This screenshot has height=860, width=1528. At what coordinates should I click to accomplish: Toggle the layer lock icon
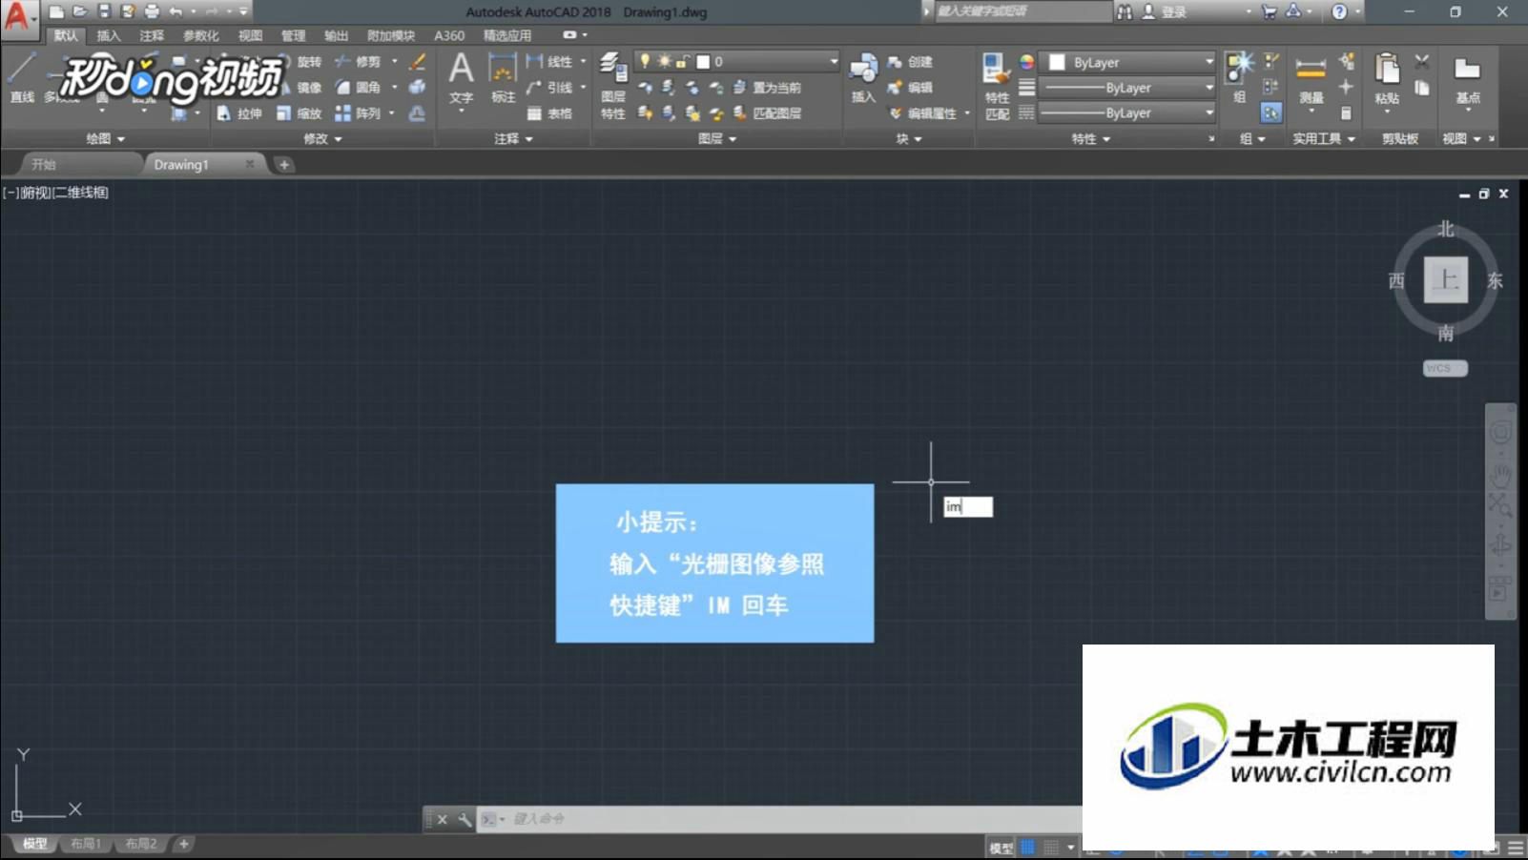pos(682,61)
